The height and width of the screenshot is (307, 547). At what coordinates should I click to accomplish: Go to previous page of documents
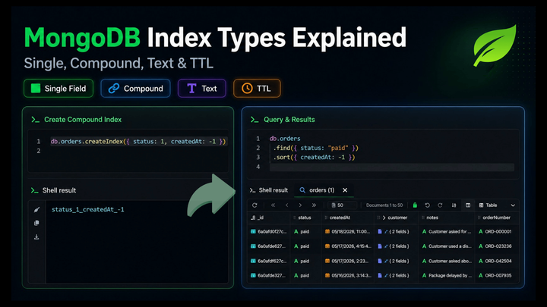[286, 205]
